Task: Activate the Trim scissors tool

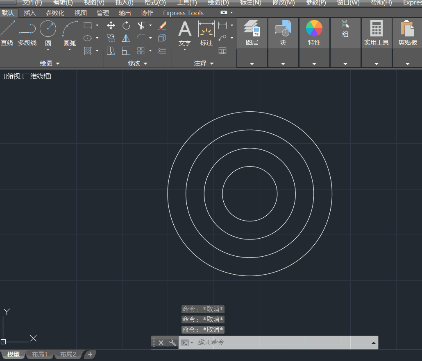Action: coord(141,25)
